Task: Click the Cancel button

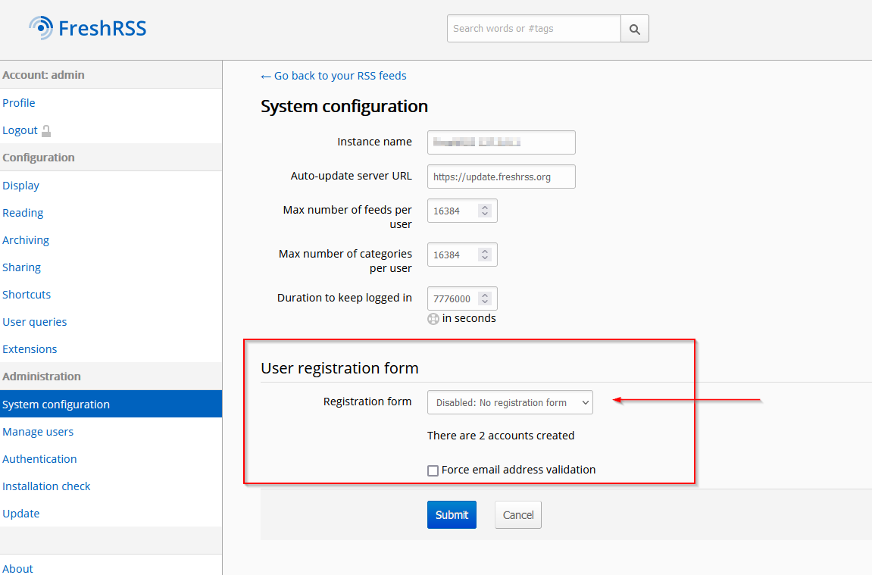Action: coord(518,515)
